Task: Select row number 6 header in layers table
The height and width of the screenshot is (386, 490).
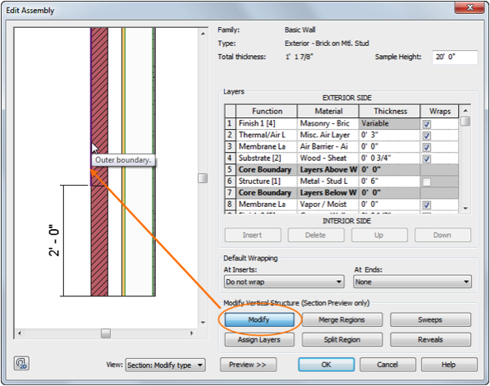Action: [x=230, y=182]
